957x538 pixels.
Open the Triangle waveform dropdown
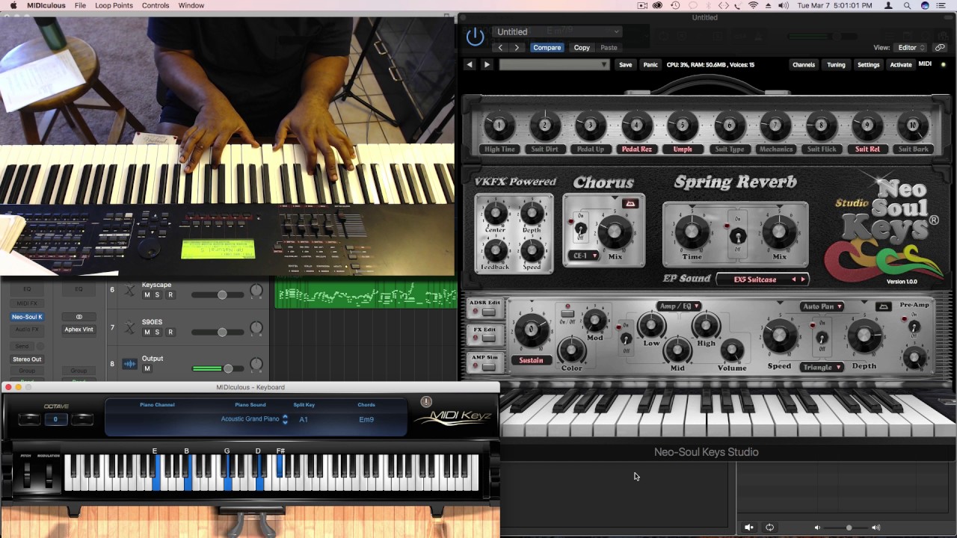(x=822, y=367)
